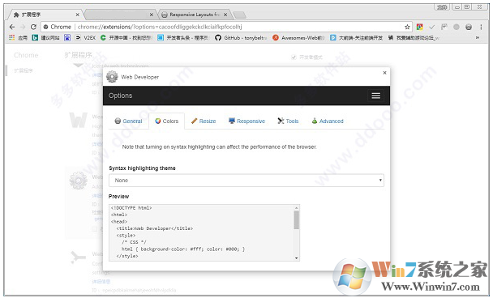The width and height of the screenshot is (493, 298).
Task: Switch to the Resize tab
Action: pos(204,121)
